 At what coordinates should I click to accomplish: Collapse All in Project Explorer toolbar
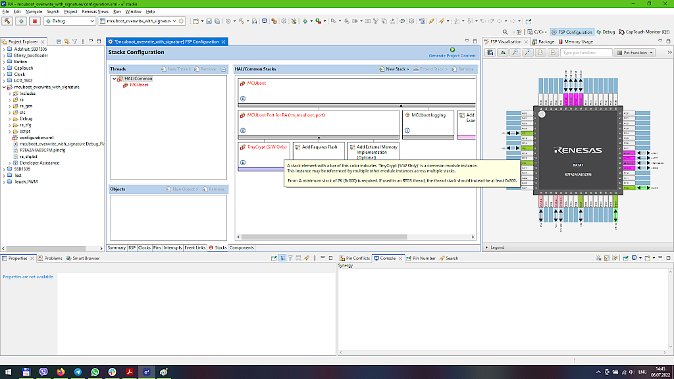coord(59,41)
